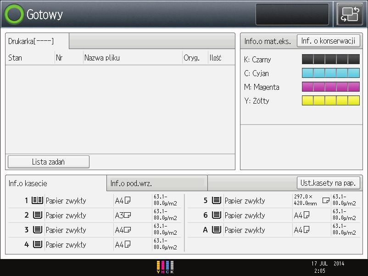Click the blank message box in header
The width and height of the screenshot is (368, 276).
[292, 14]
